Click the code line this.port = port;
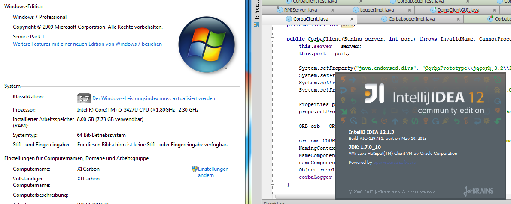 point(324,54)
